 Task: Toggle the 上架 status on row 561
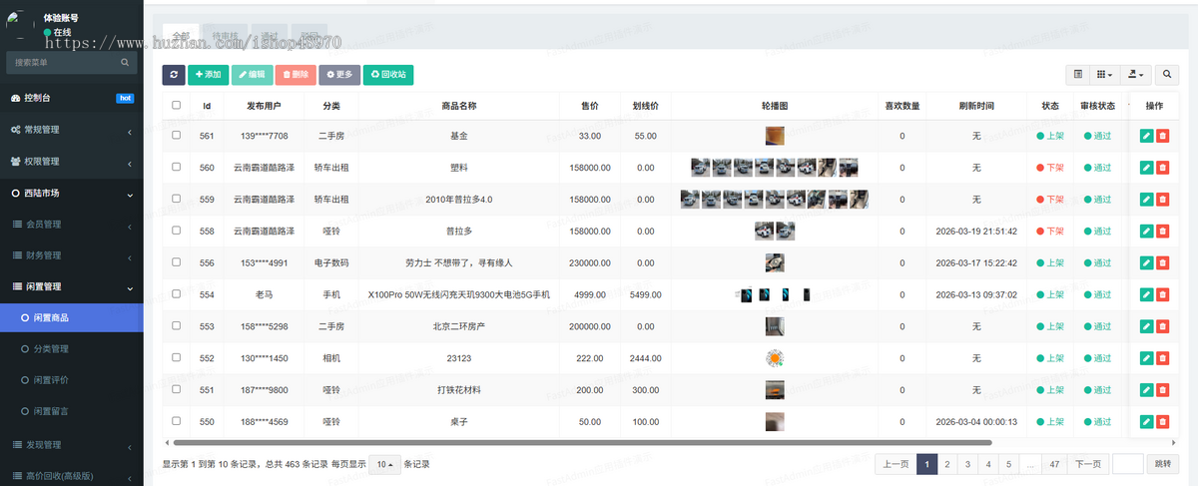(x=1050, y=136)
